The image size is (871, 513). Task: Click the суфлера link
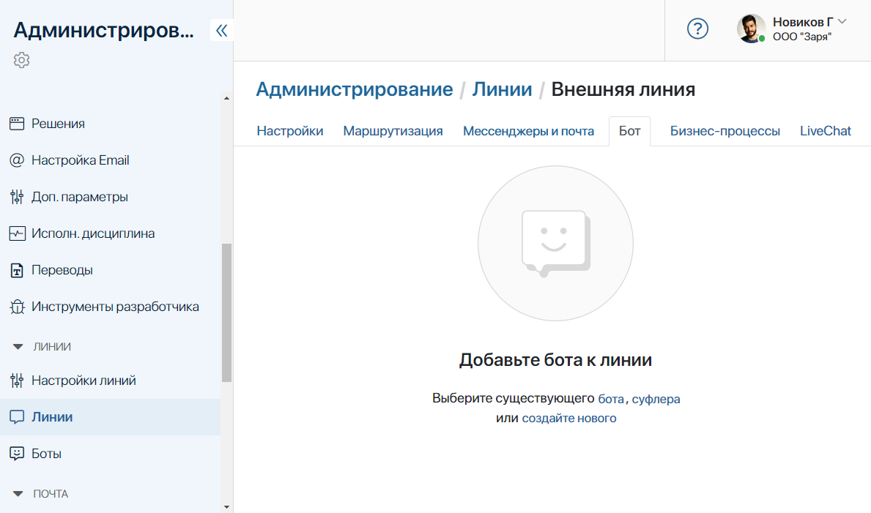656,399
